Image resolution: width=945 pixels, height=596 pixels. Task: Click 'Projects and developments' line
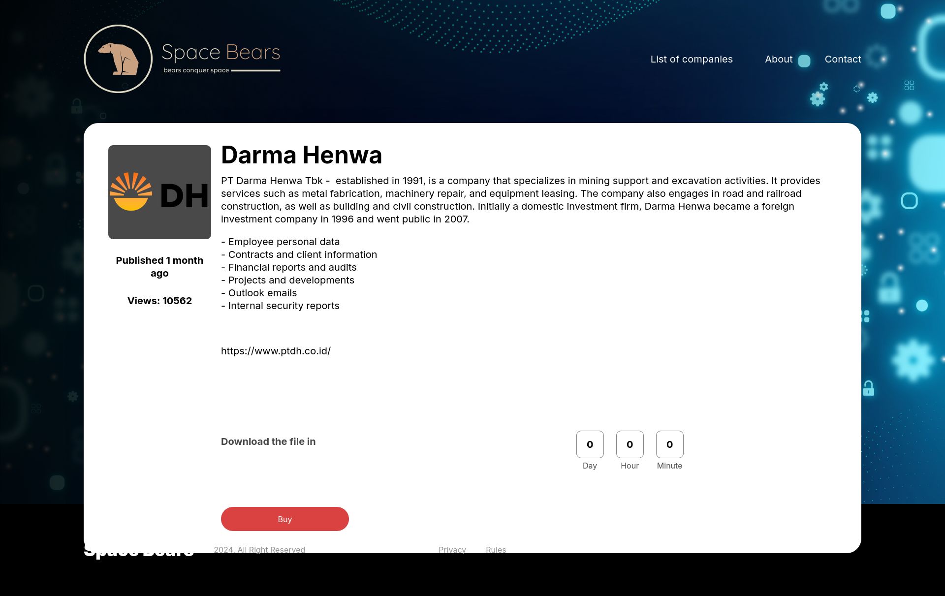(288, 280)
